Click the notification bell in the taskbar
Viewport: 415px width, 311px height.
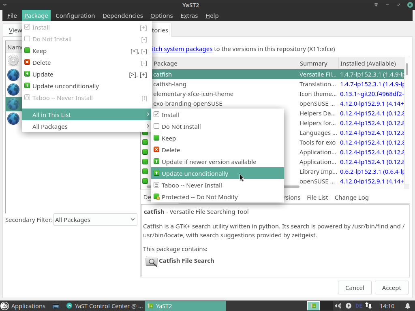[408, 306]
